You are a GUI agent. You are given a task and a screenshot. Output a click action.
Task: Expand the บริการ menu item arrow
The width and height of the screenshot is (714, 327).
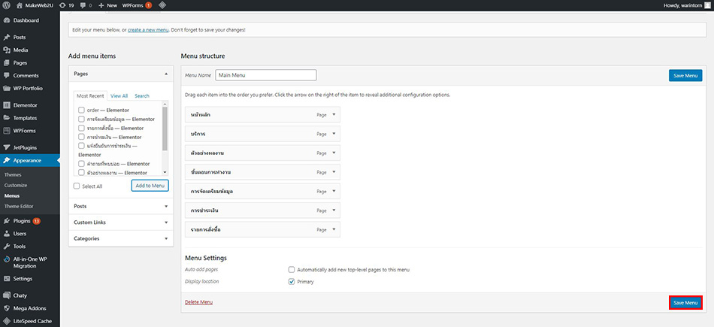[334, 134]
